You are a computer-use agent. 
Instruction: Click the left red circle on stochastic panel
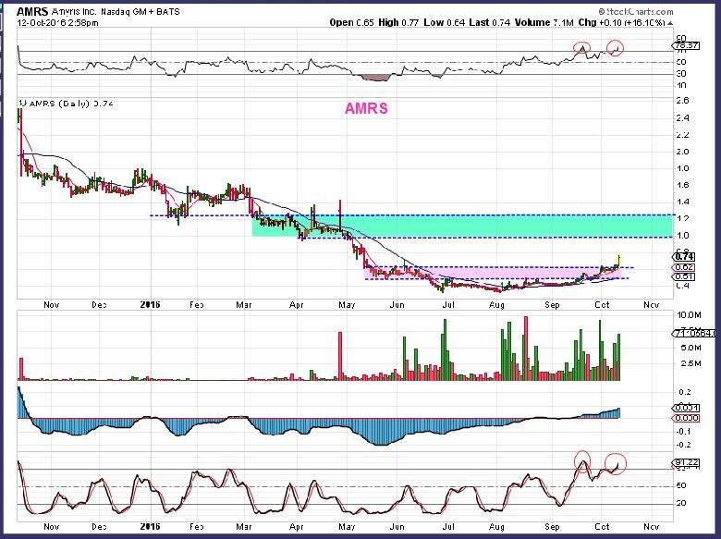(x=583, y=459)
